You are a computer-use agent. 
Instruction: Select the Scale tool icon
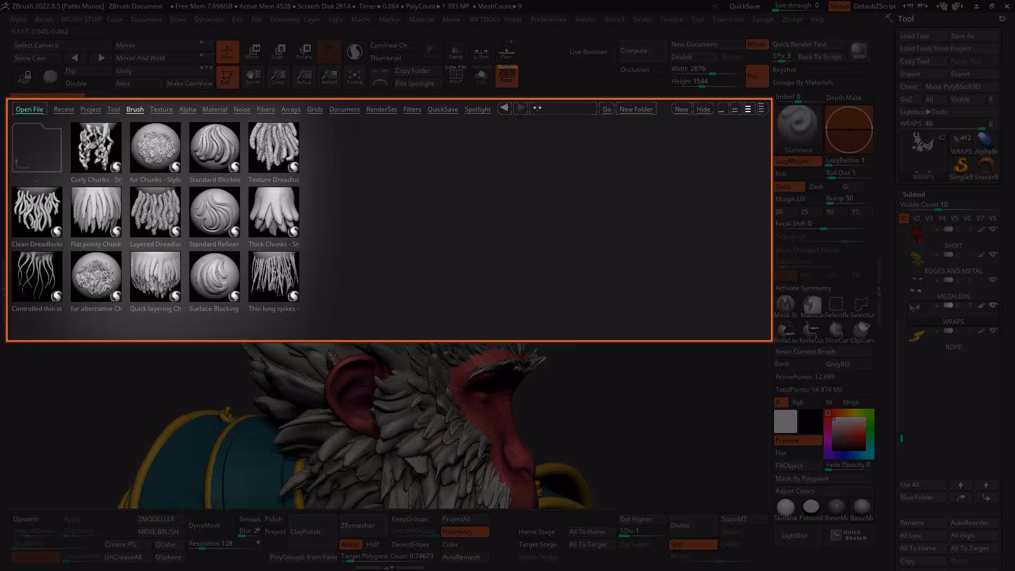pos(278,51)
